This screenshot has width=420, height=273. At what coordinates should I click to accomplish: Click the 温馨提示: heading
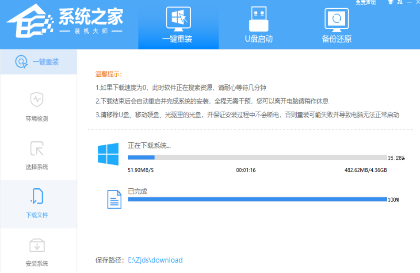coord(108,74)
